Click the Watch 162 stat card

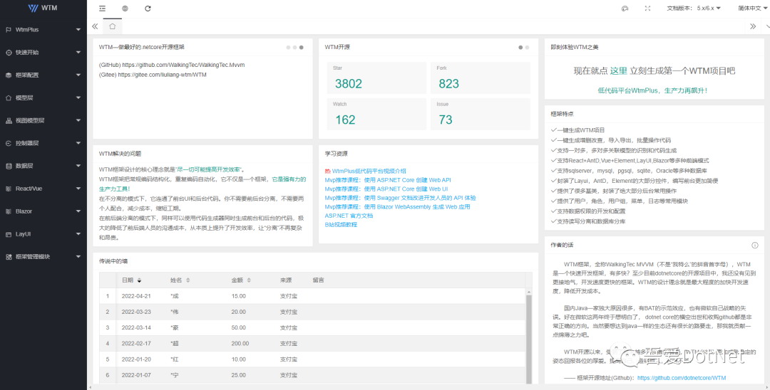click(x=376, y=114)
